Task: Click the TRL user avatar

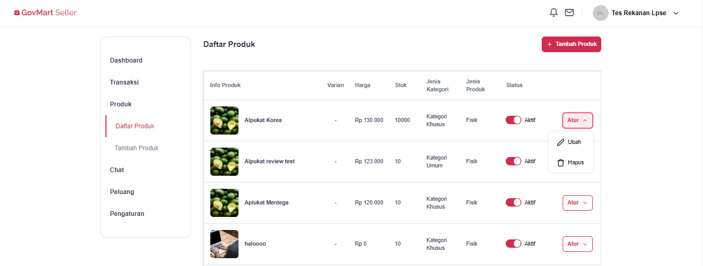Action: [601, 13]
